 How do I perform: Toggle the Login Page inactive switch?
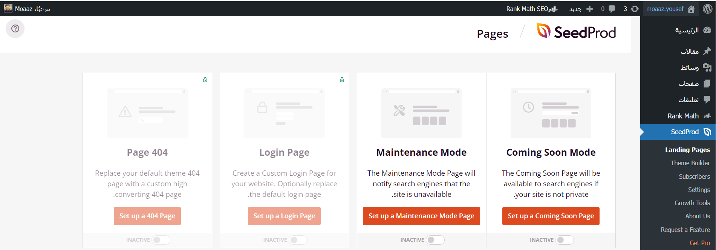(298, 240)
